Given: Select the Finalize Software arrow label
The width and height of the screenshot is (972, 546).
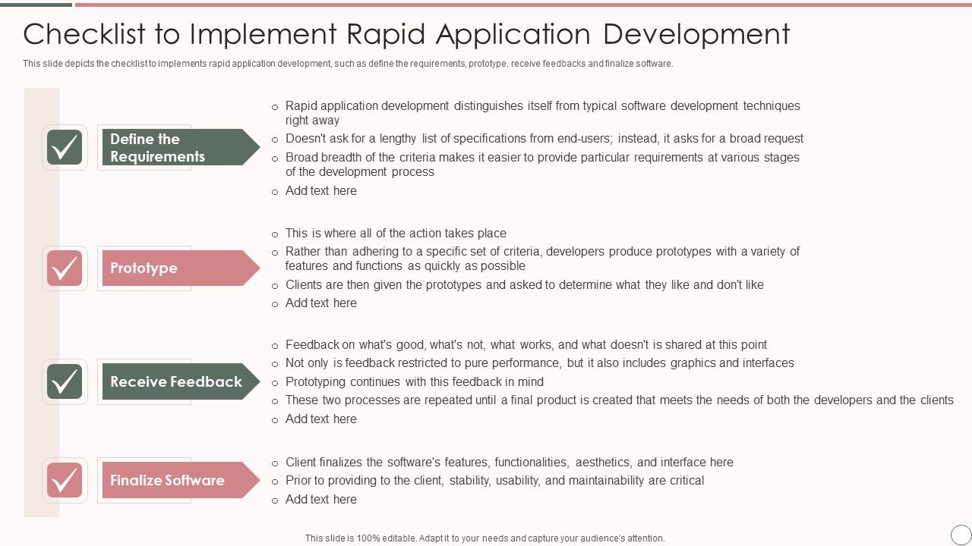Looking at the screenshot, I should 181,480.
